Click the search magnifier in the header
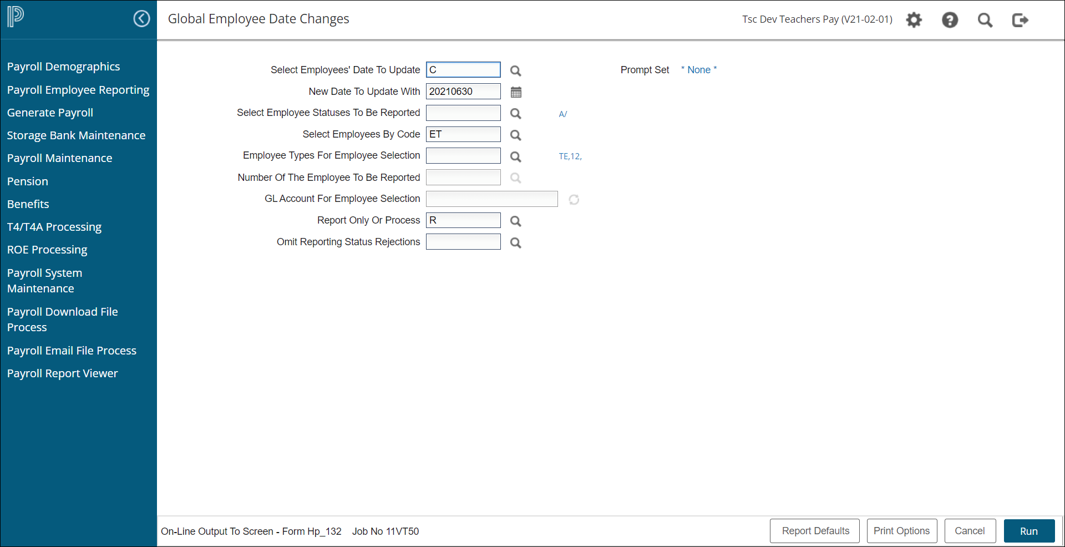Viewport: 1065px width, 547px height. tap(985, 20)
